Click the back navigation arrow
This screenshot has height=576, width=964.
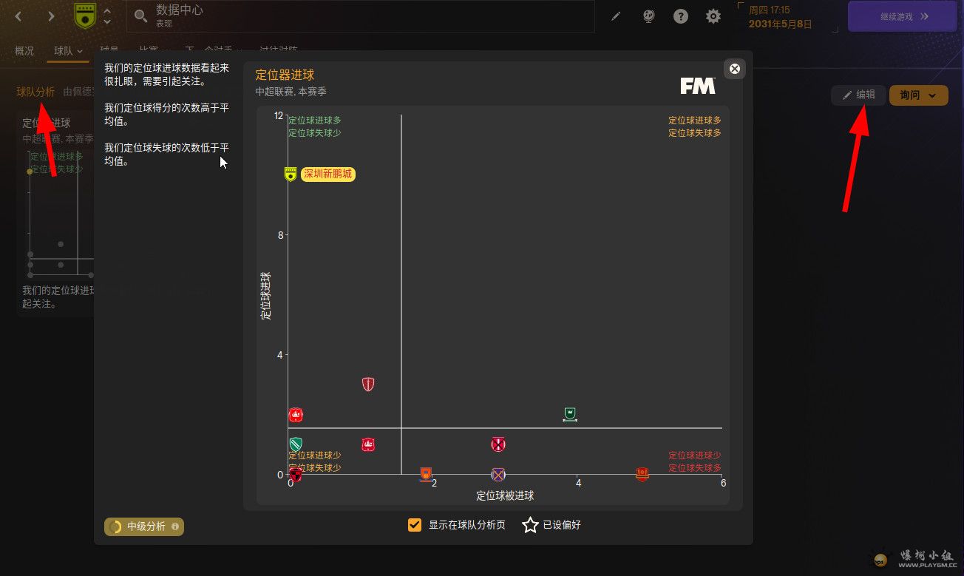pyautogui.click(x=18, y=16)
